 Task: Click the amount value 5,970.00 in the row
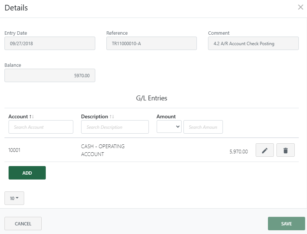238,150
